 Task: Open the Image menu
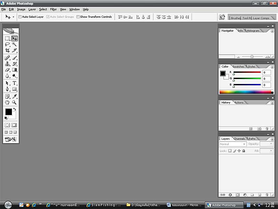[x=21, y=9]
